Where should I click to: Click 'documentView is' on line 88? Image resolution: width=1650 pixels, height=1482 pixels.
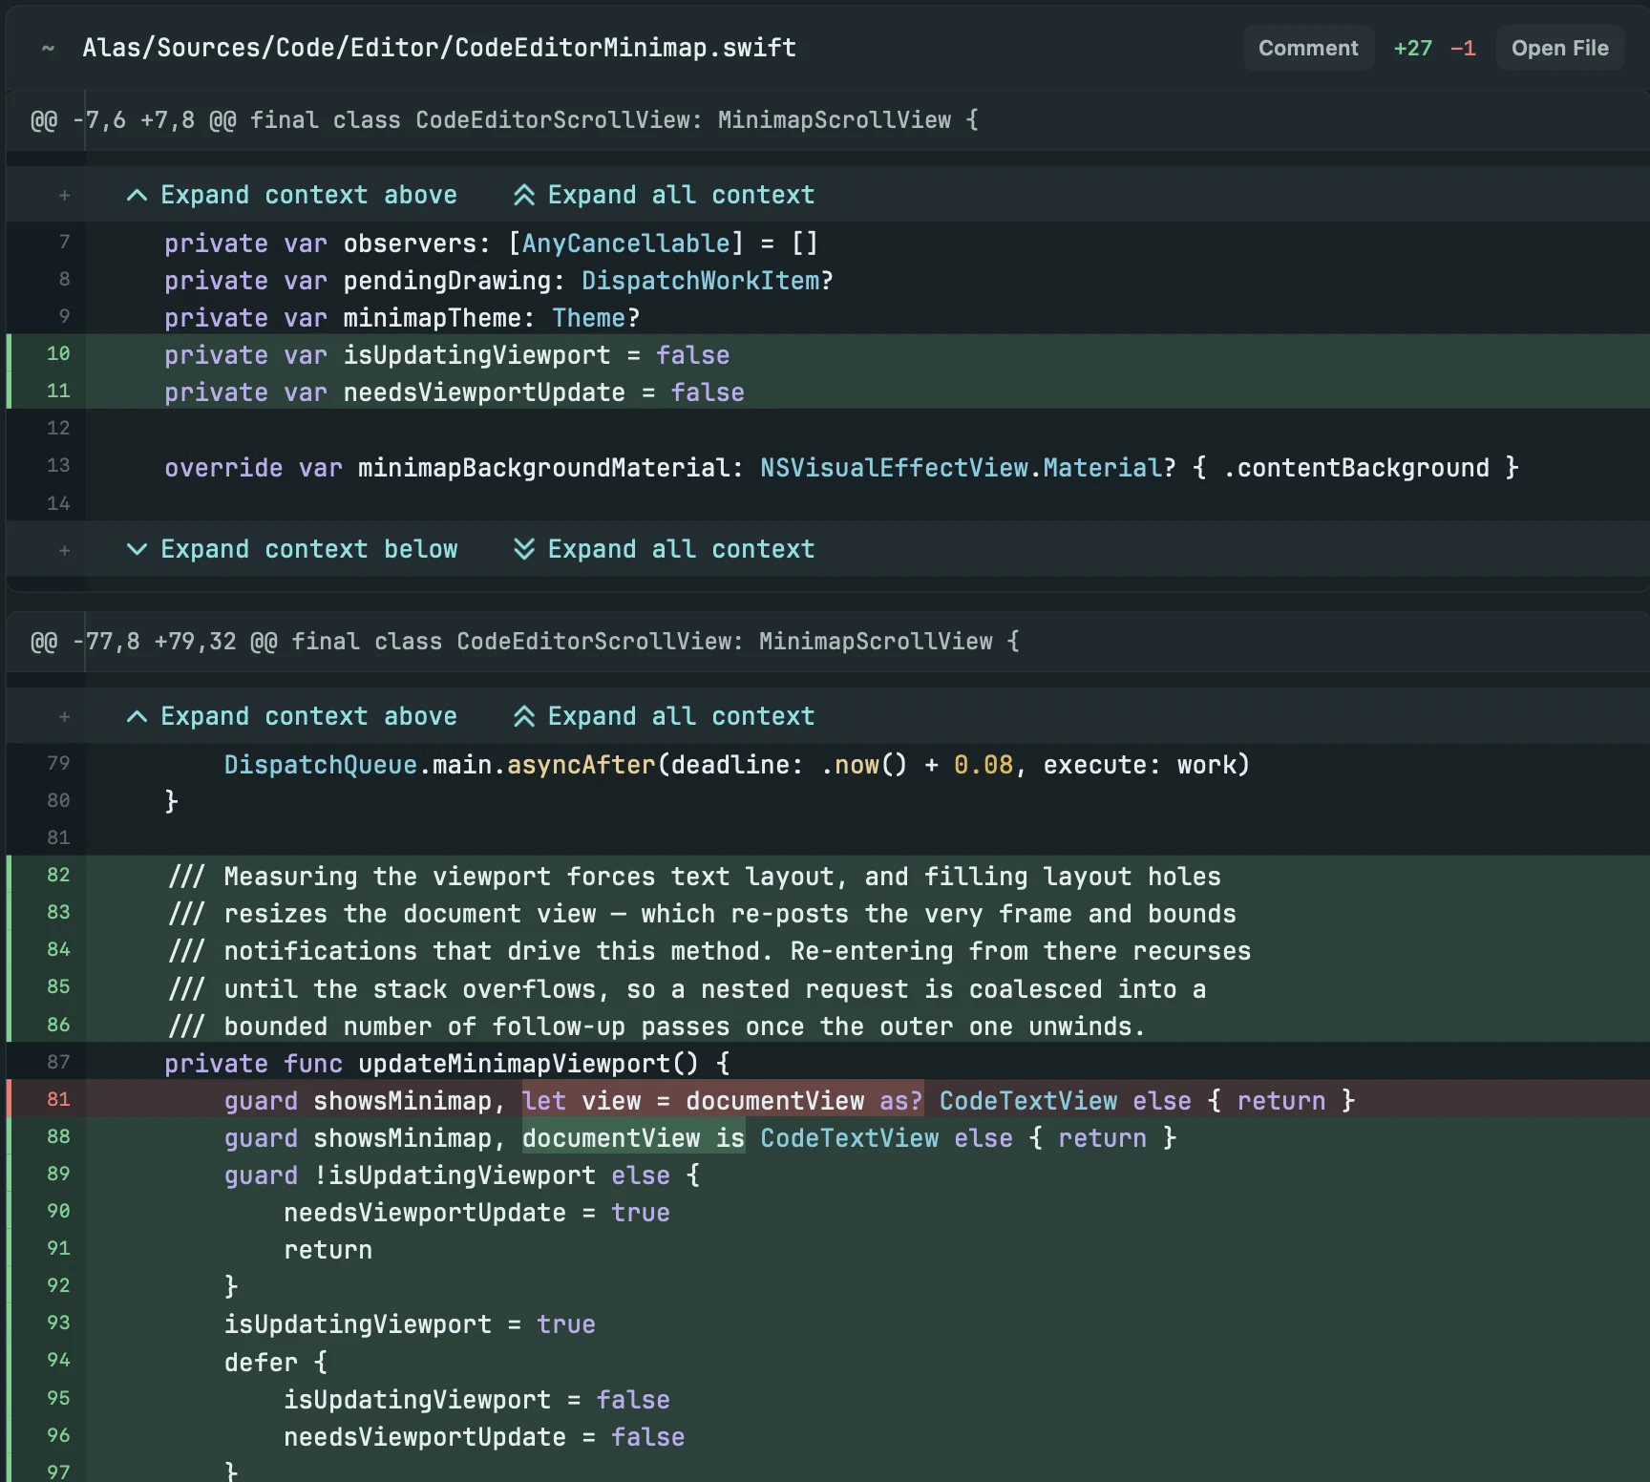[633, 1138]
